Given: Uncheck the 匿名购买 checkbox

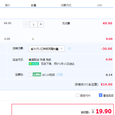Looking at the screenshot, I should (100, 95).
